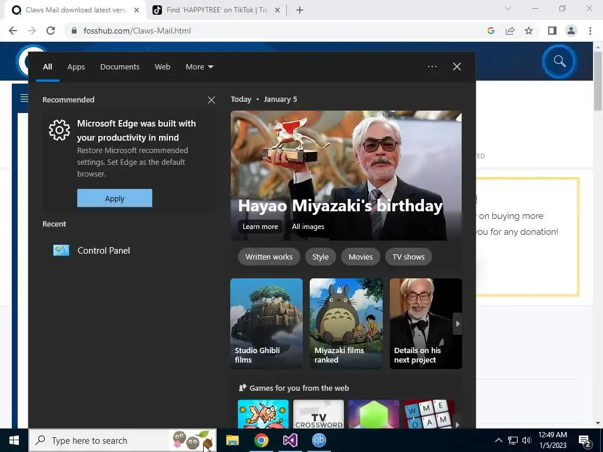Show hidden system tray icons

[x=498, y=440]
